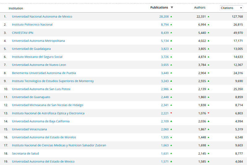Open Instituto Mexicano del Seguro Social link
The height and width of the screenshot is (165, 247).
37,57
